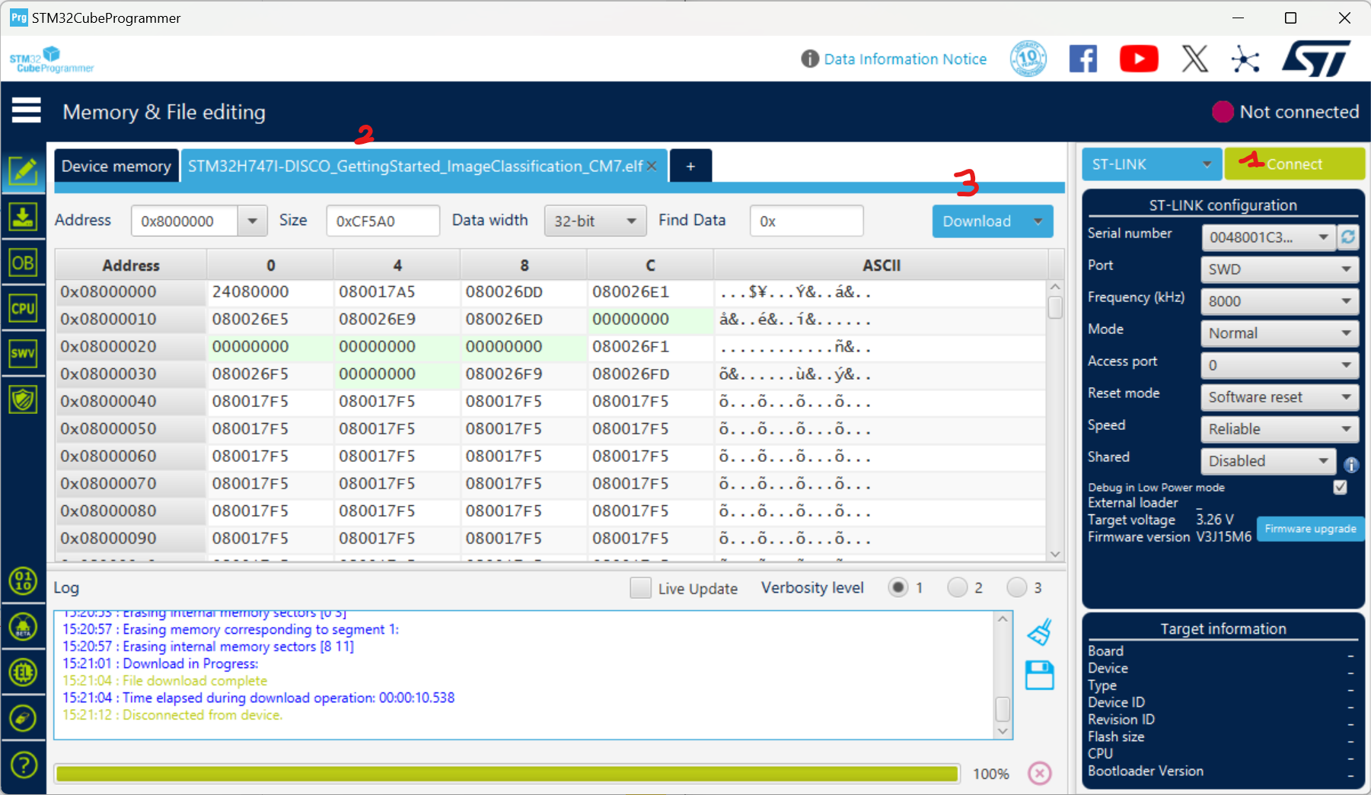Switch to the Device memory tab
The width and height of the screenshot is (1371, 795).
click(116, 165)
